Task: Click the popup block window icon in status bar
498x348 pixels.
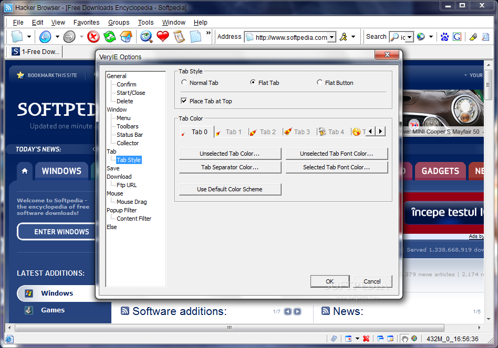Action: coord(348,339)
